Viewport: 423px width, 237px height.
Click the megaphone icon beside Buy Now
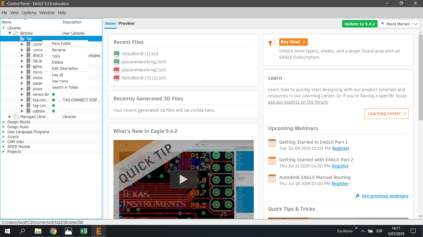click(x=272, y=43)
